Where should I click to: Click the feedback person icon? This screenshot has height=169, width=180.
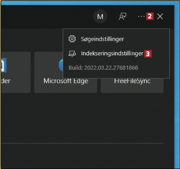123,16
